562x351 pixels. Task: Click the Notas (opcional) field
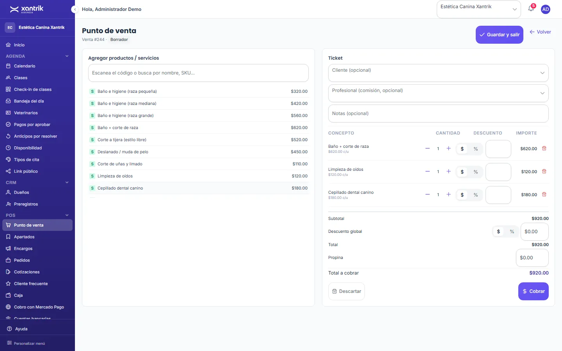click(x=438, y=113)
